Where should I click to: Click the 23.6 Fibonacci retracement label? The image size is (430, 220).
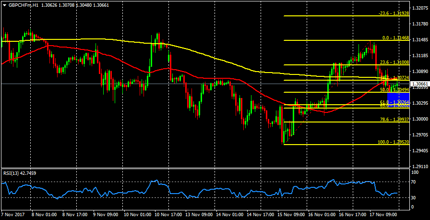click(x=394, y=62)
